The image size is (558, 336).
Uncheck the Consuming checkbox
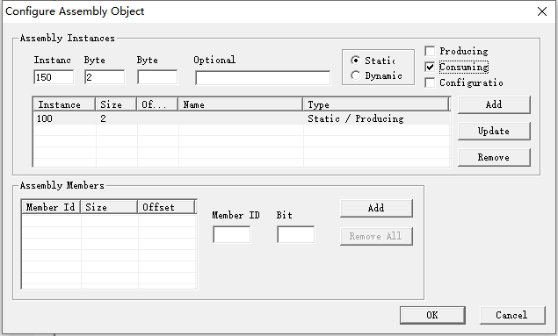pos(430,67)
